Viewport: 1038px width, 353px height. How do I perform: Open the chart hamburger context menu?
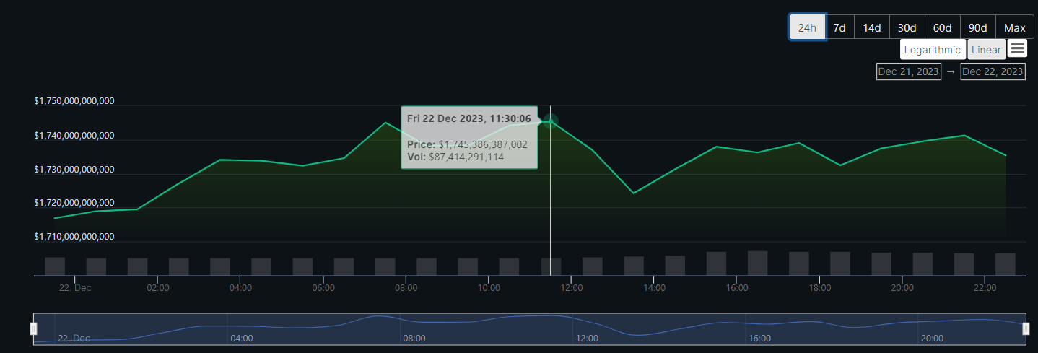coord(1018,49)
